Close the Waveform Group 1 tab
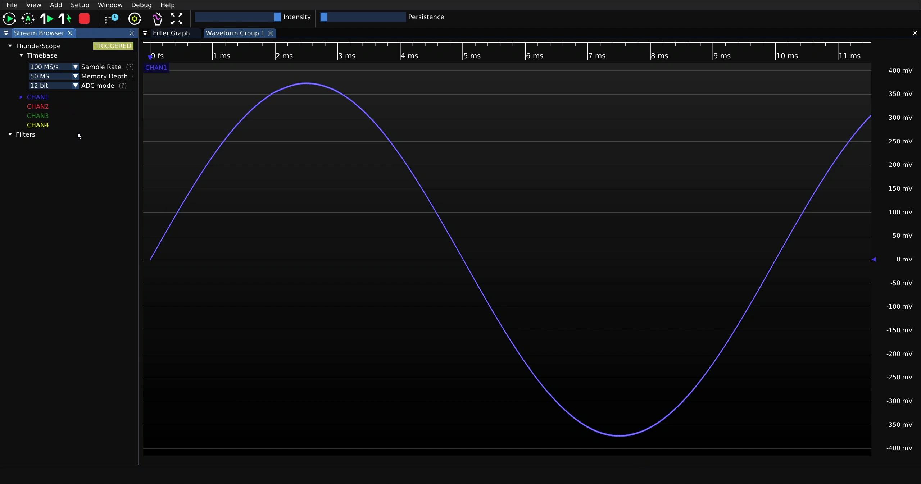921x484 pixels. [271, 33]
